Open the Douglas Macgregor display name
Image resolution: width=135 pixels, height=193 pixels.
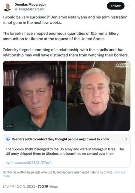pos(30,5)
